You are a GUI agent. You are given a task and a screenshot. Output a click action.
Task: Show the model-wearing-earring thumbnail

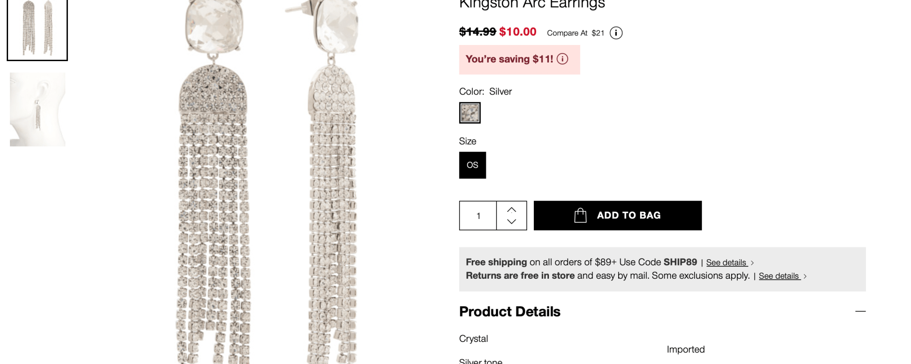[x=37, y=109]
